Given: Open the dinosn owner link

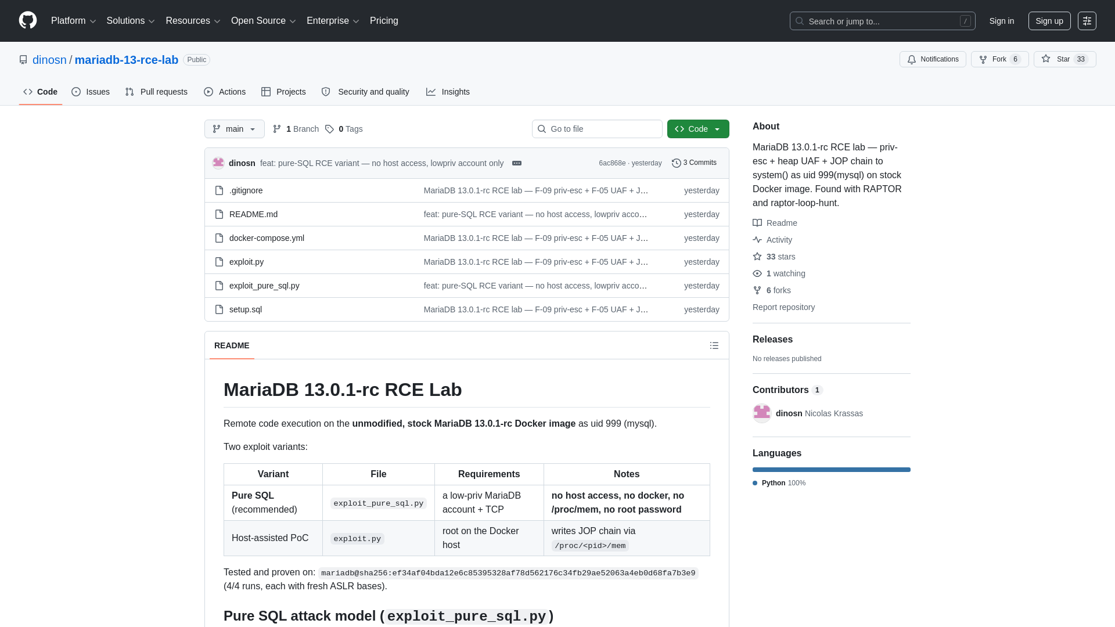Looking at the screenshot, I should coord(49,60).
